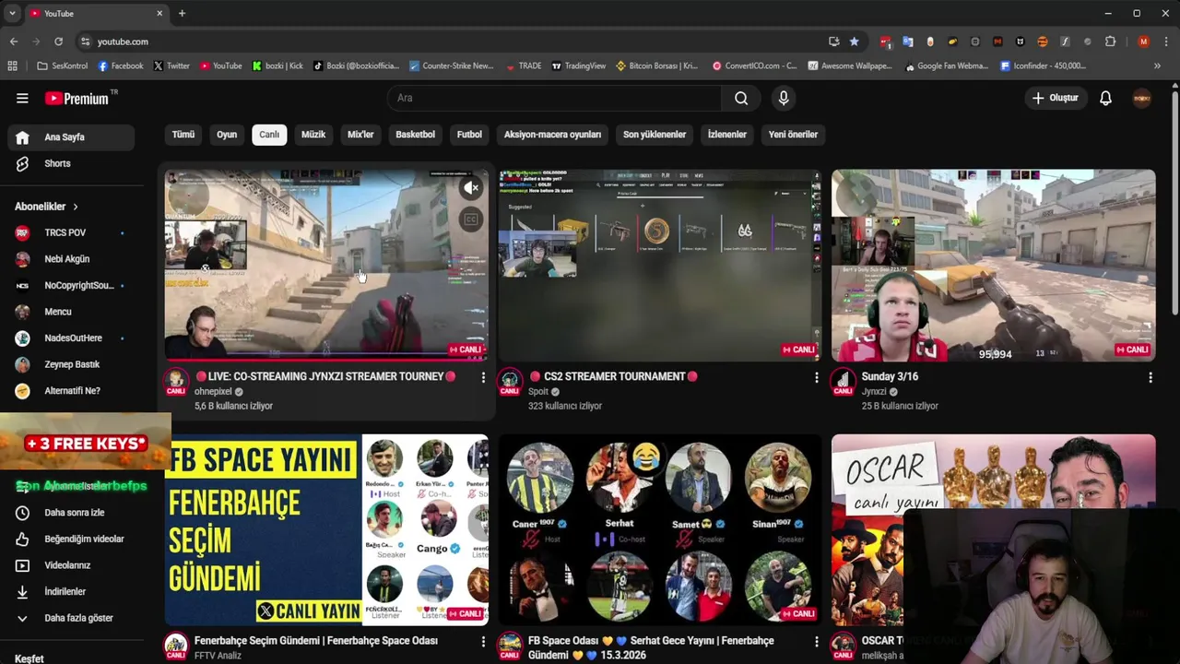Unmute the ohnepixel preview video
Screen dimensions: 1180x664
pos(471,188)
